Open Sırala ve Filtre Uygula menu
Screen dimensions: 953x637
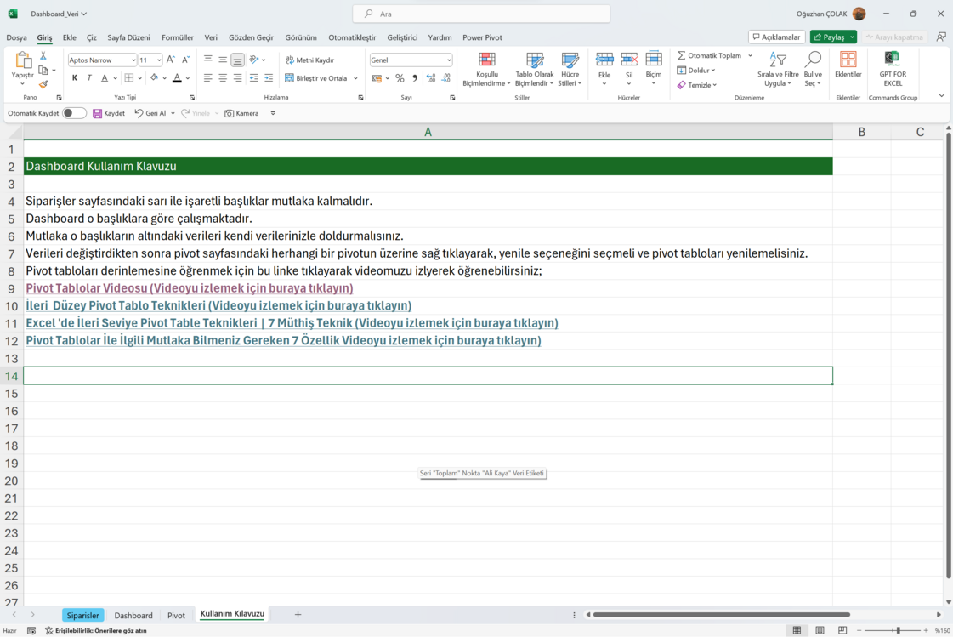(x=778, y=69)
